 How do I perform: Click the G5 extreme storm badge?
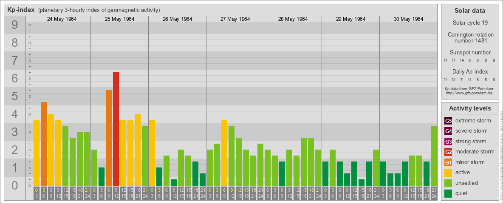click(x=448, y=121)
